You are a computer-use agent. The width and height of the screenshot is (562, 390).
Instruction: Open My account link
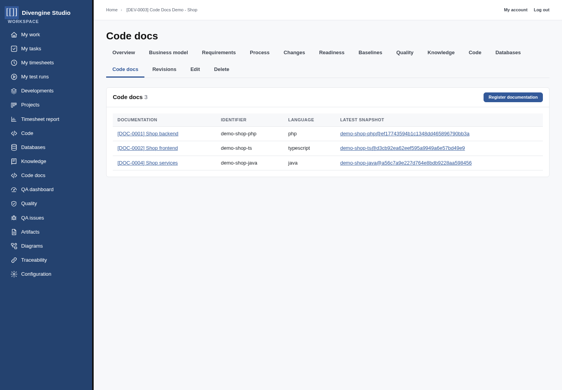tap(516, 10)
